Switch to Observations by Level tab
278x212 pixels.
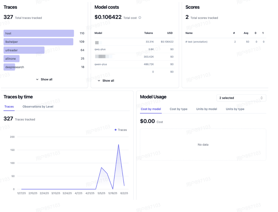(38, 107)
